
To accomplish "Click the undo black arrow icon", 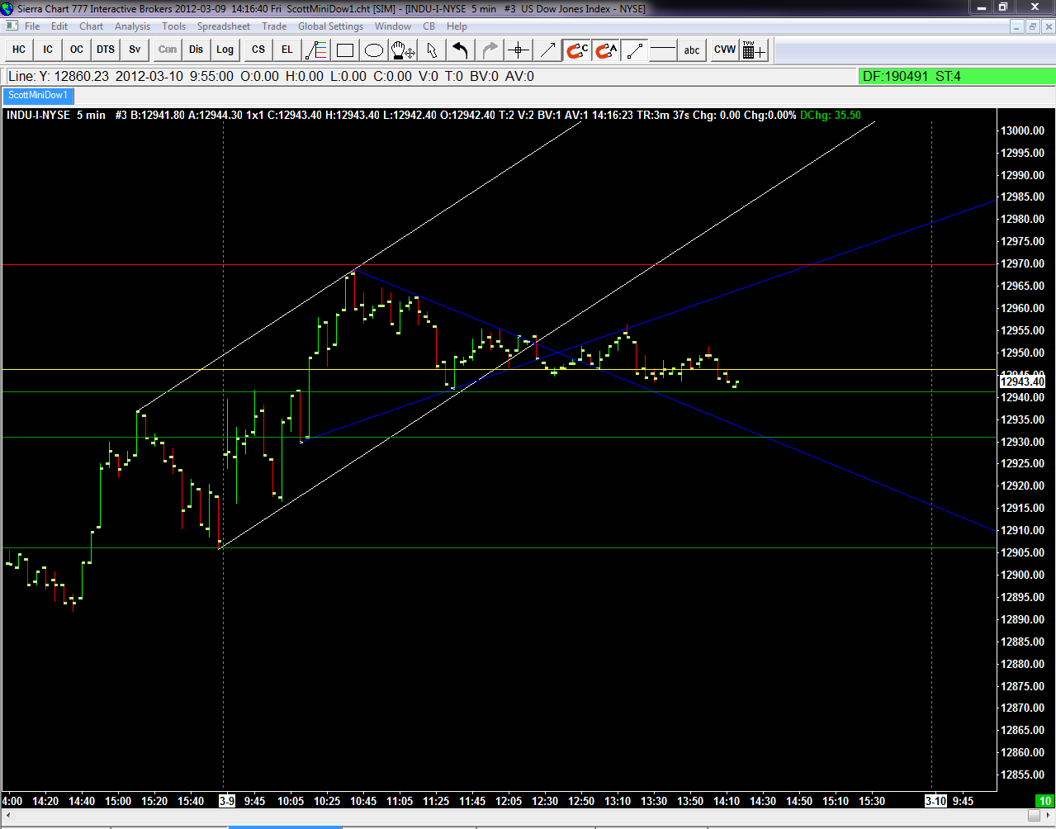I will [461, 50].
